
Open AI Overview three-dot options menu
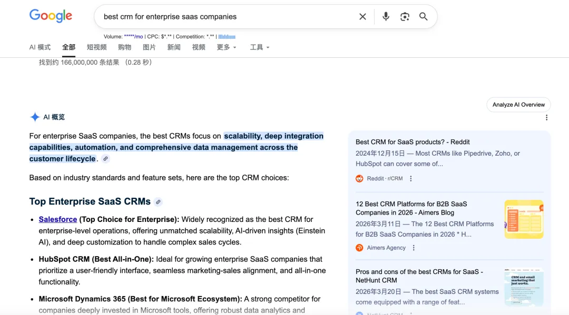[546, 118]
